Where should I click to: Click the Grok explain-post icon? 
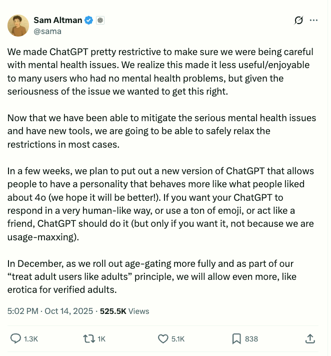pyautogui.click(x=299, y=21)
